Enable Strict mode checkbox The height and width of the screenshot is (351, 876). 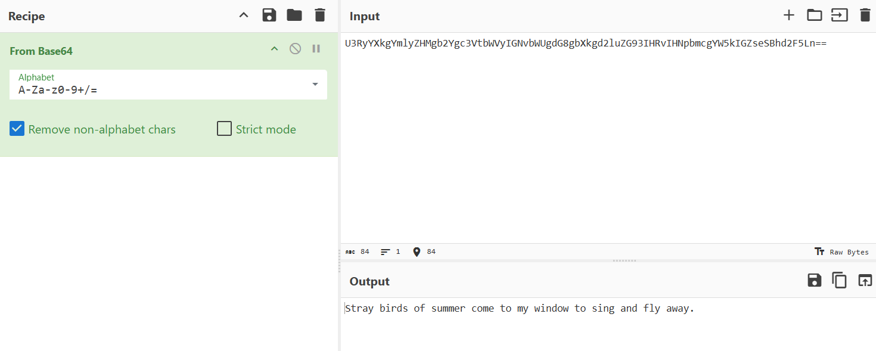point(224,129)
